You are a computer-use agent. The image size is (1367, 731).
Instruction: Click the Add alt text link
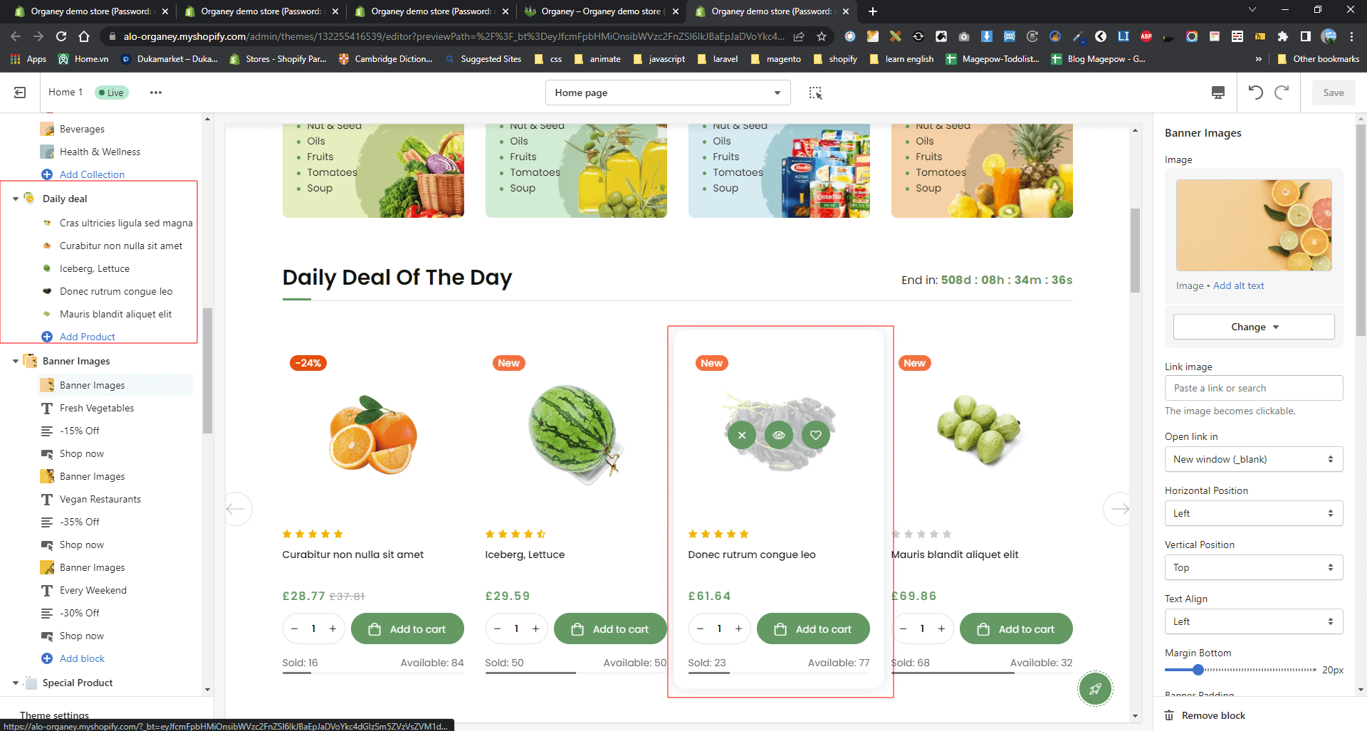click(x=1238, y=285)
